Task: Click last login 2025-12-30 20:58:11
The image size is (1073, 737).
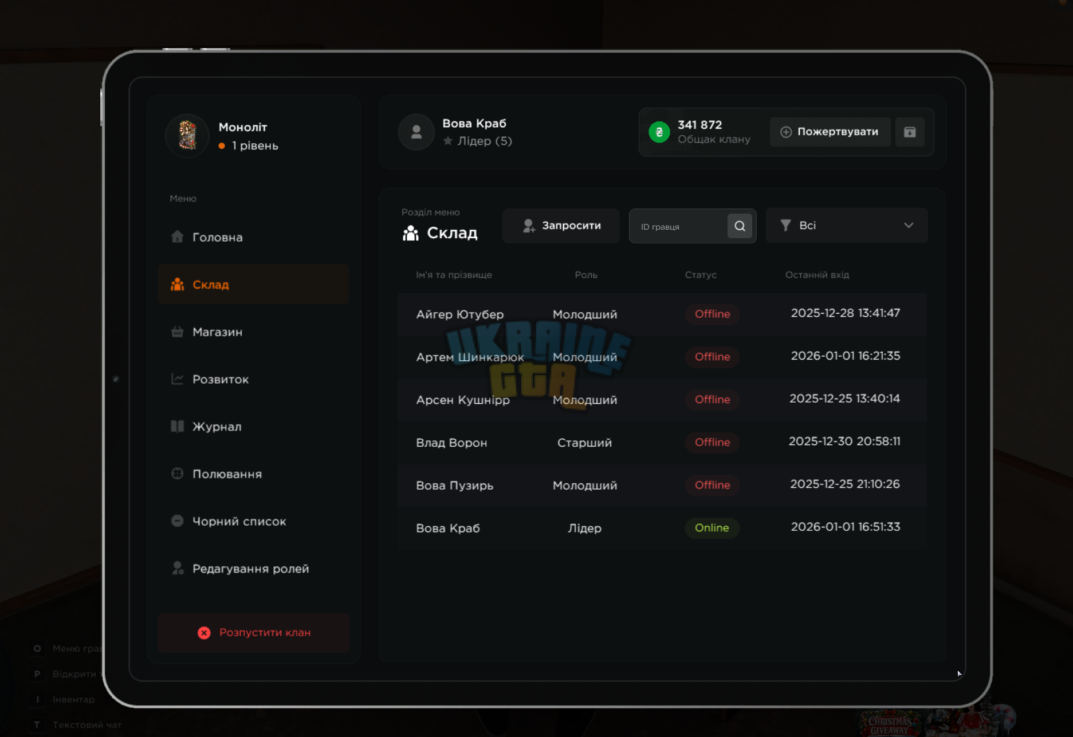Action: tap(844, 442)
